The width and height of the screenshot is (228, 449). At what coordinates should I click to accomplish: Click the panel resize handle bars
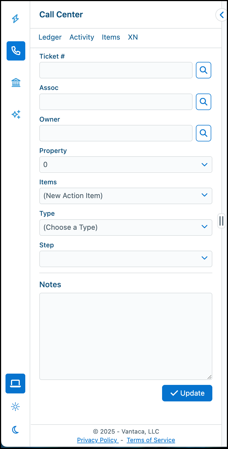(221, 221)
